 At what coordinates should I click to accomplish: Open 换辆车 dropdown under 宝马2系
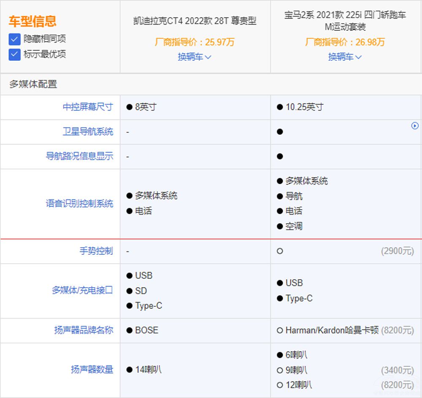coord(345,57)
